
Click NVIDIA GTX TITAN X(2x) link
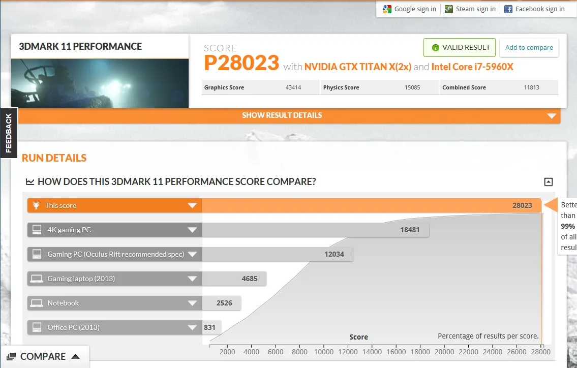point(358,67)
